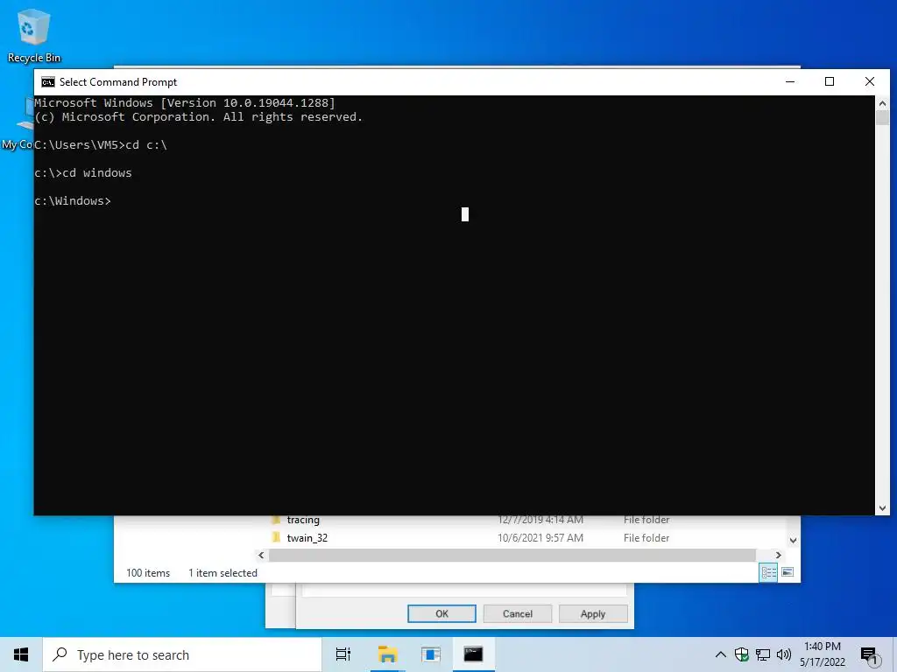Switch File Explorer to large thumbnails view
The image size is (897, 672).
point(788,572)
